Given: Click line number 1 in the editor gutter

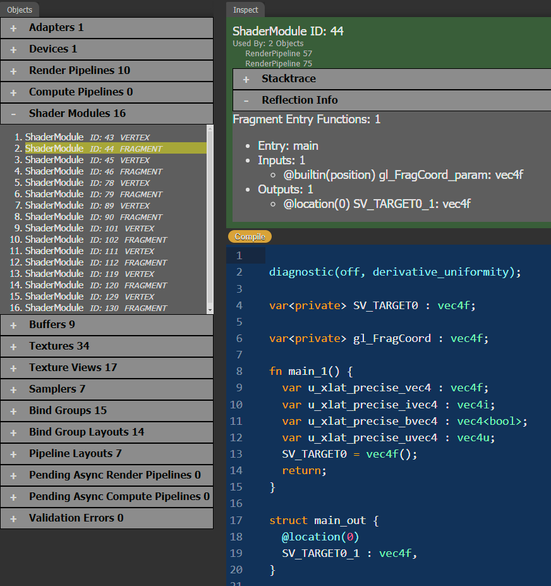Looking at the screenshot, I should (239, 255).
